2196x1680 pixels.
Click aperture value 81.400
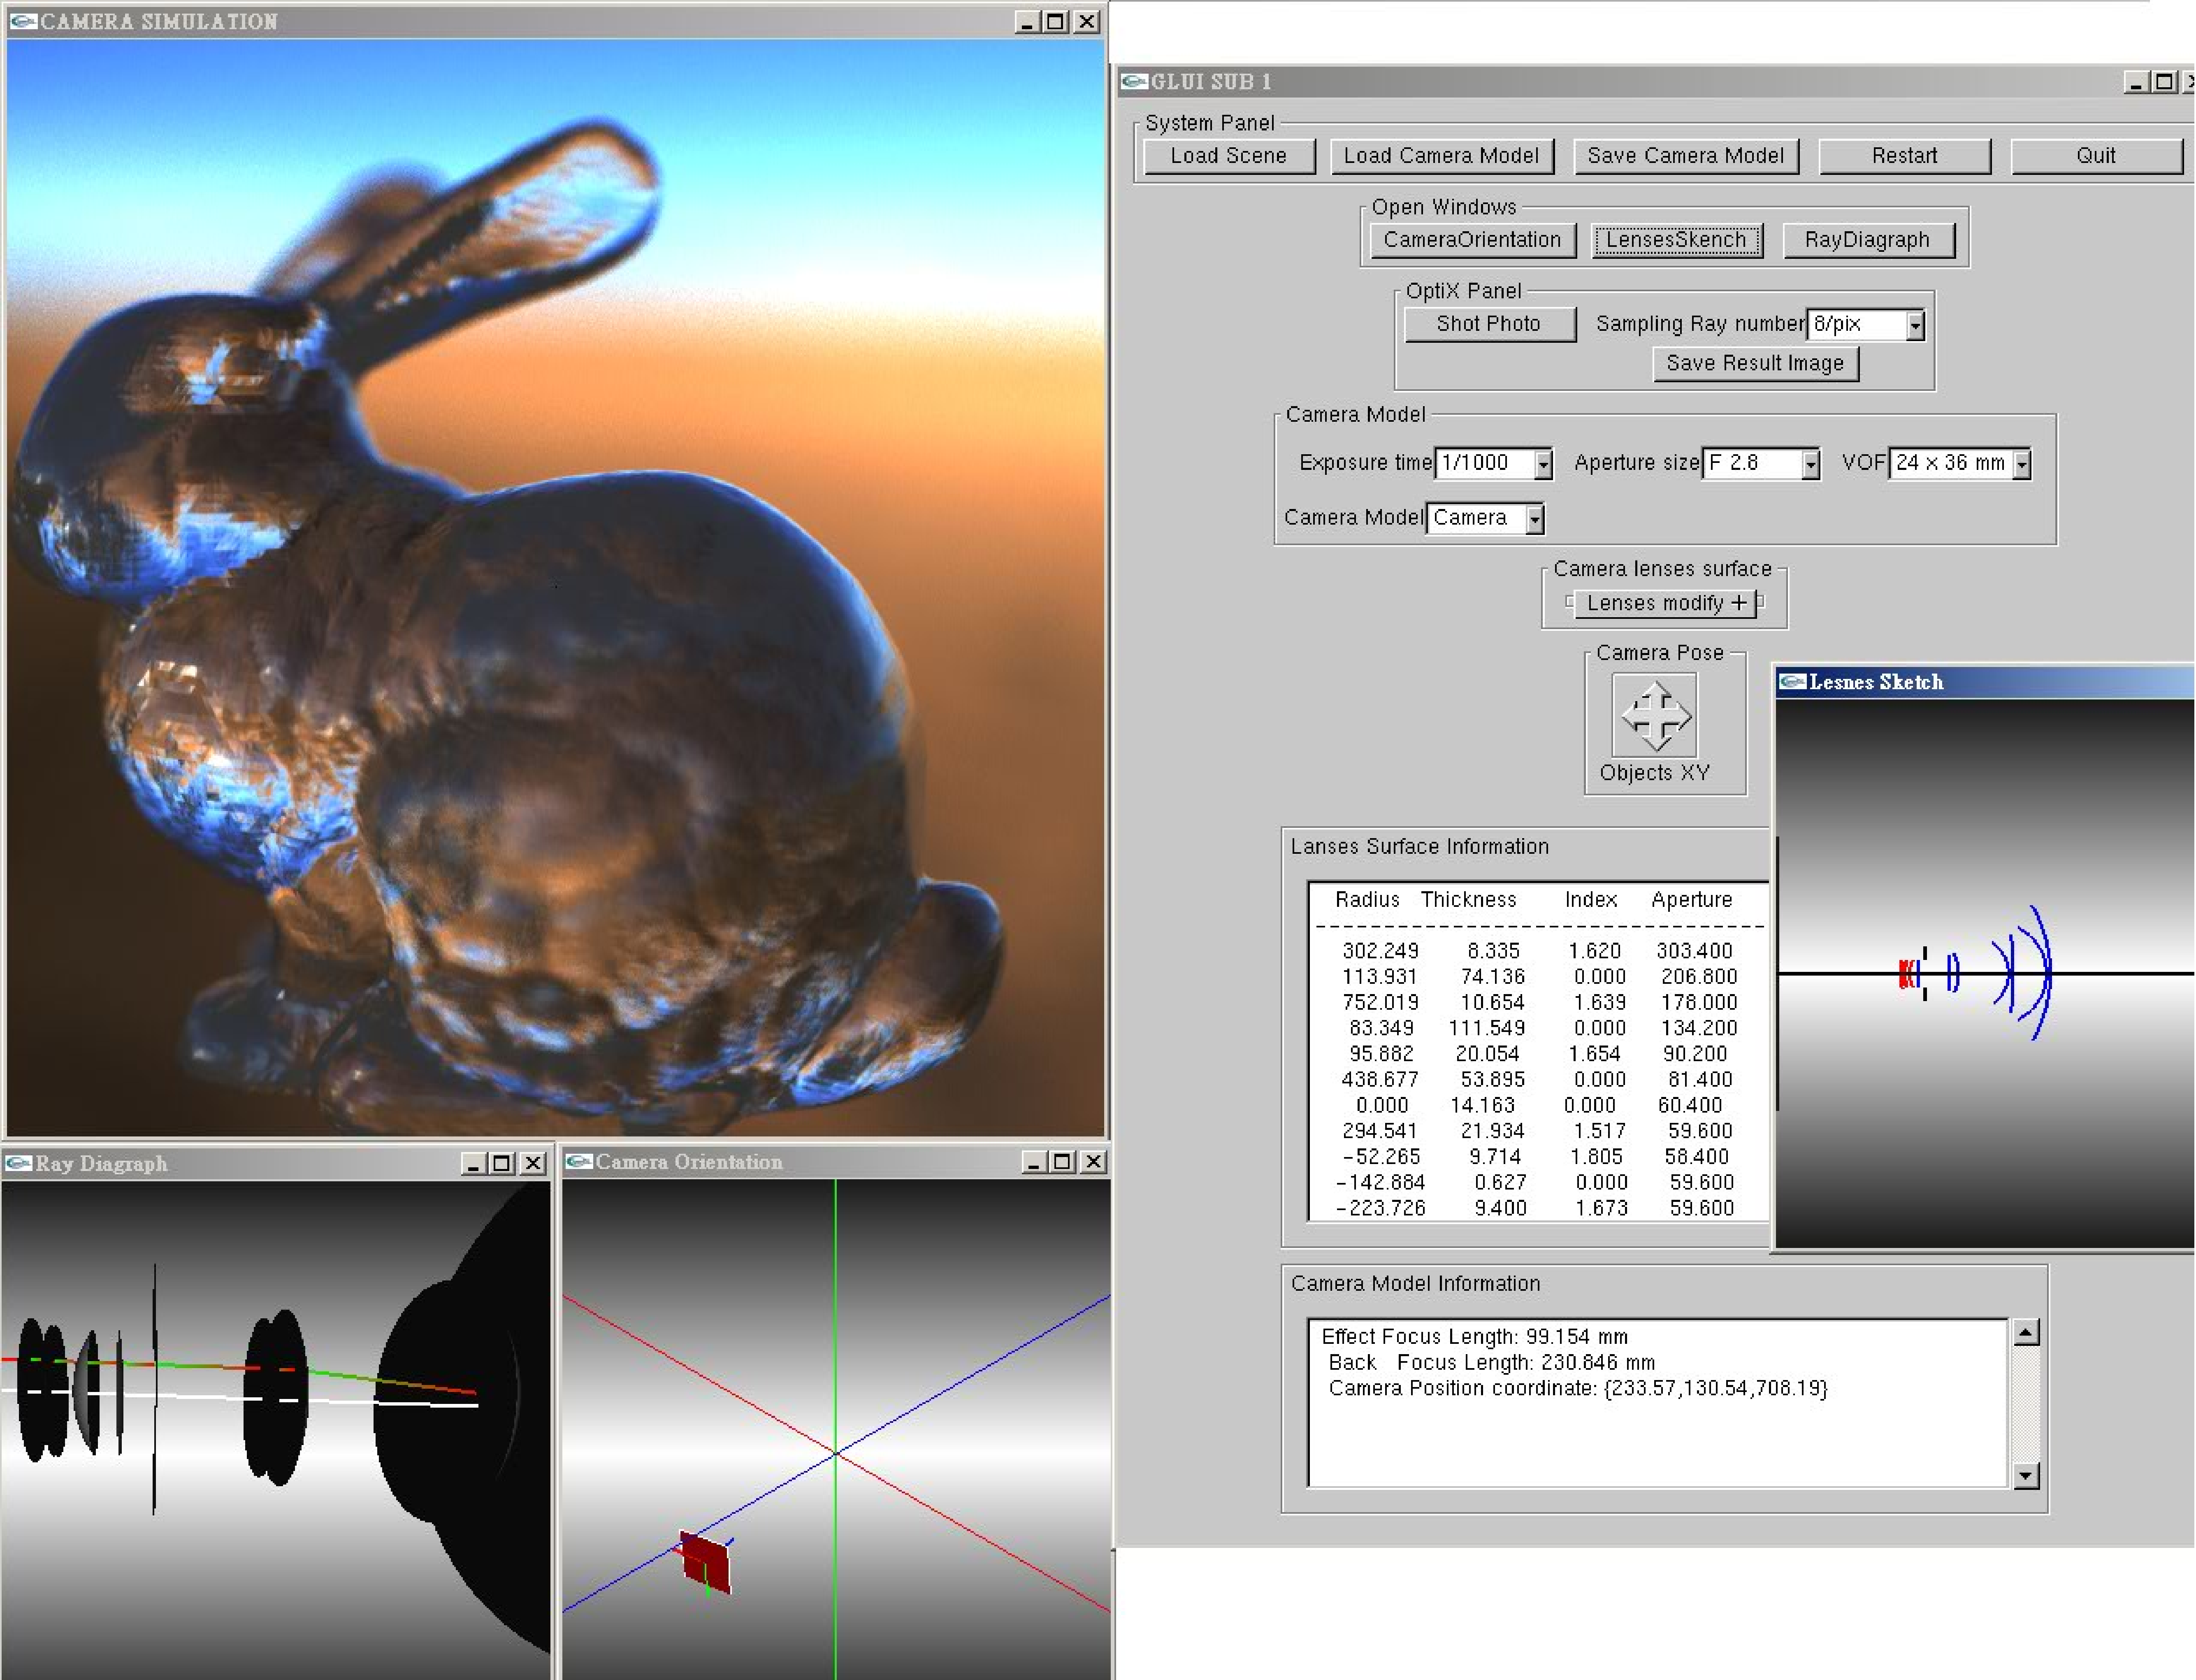click(1700, 1080)
